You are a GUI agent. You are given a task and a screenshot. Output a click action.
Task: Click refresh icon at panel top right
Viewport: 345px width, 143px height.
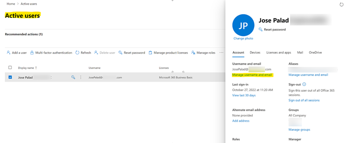click(x=341, y=5)
